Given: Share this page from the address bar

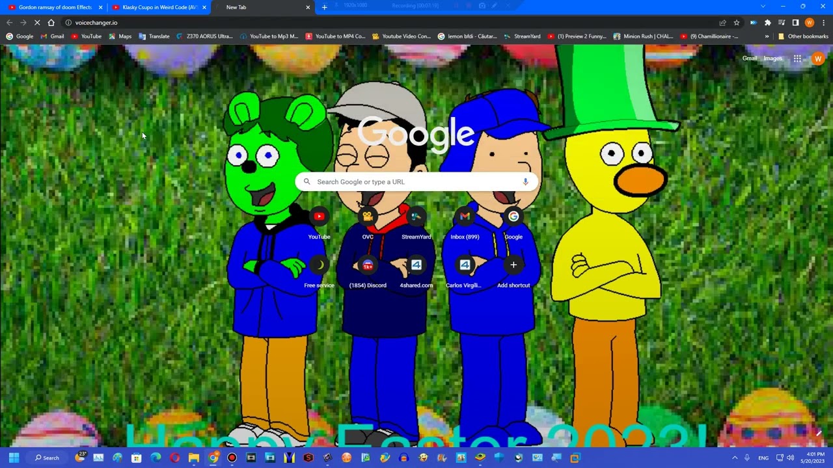Looking at the screenshot, I should [722, 22].
